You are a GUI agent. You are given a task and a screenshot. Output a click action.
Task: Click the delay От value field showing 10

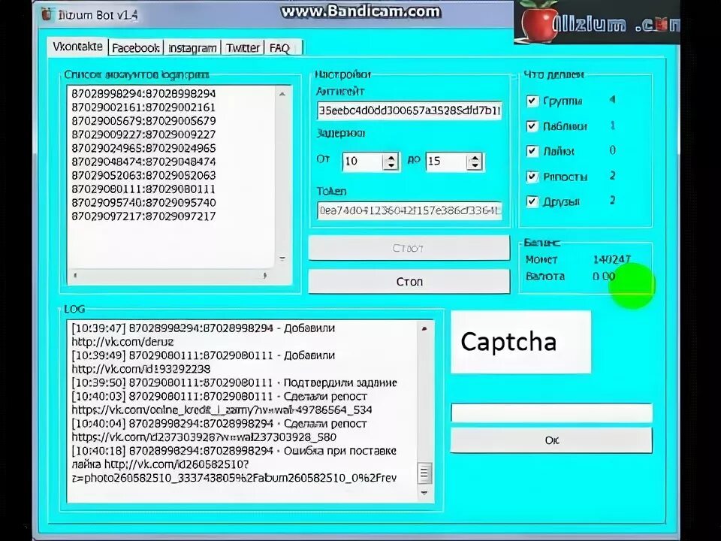362,162
